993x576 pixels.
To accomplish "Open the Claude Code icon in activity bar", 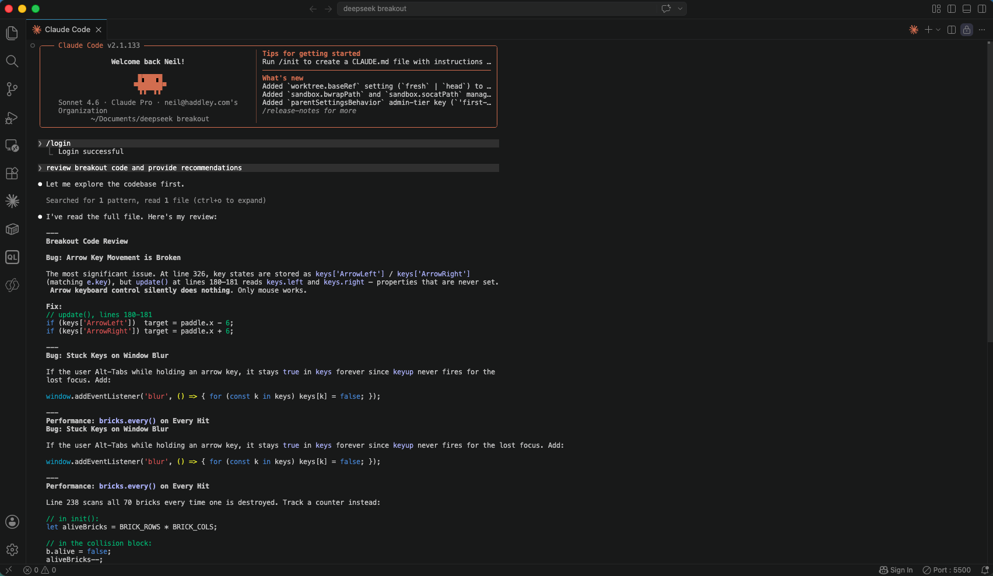I will coord(12,201).
